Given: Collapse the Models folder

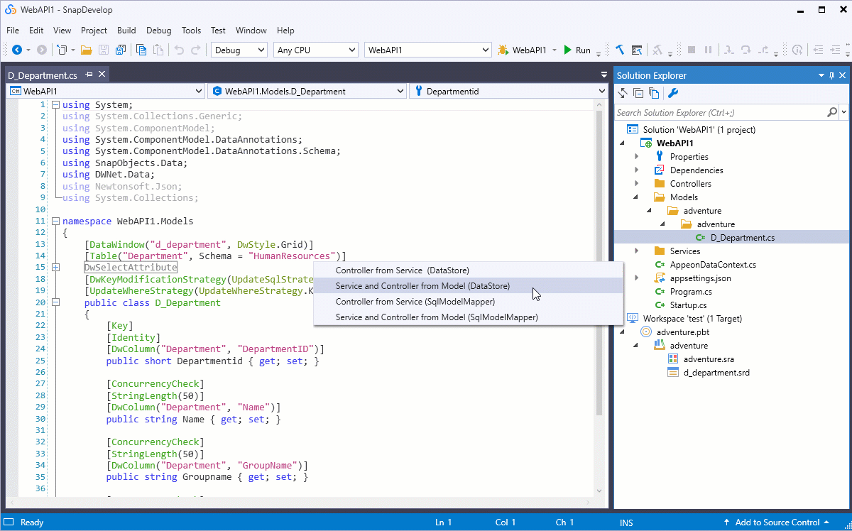Looking at the screenshot, I should 637,197.
